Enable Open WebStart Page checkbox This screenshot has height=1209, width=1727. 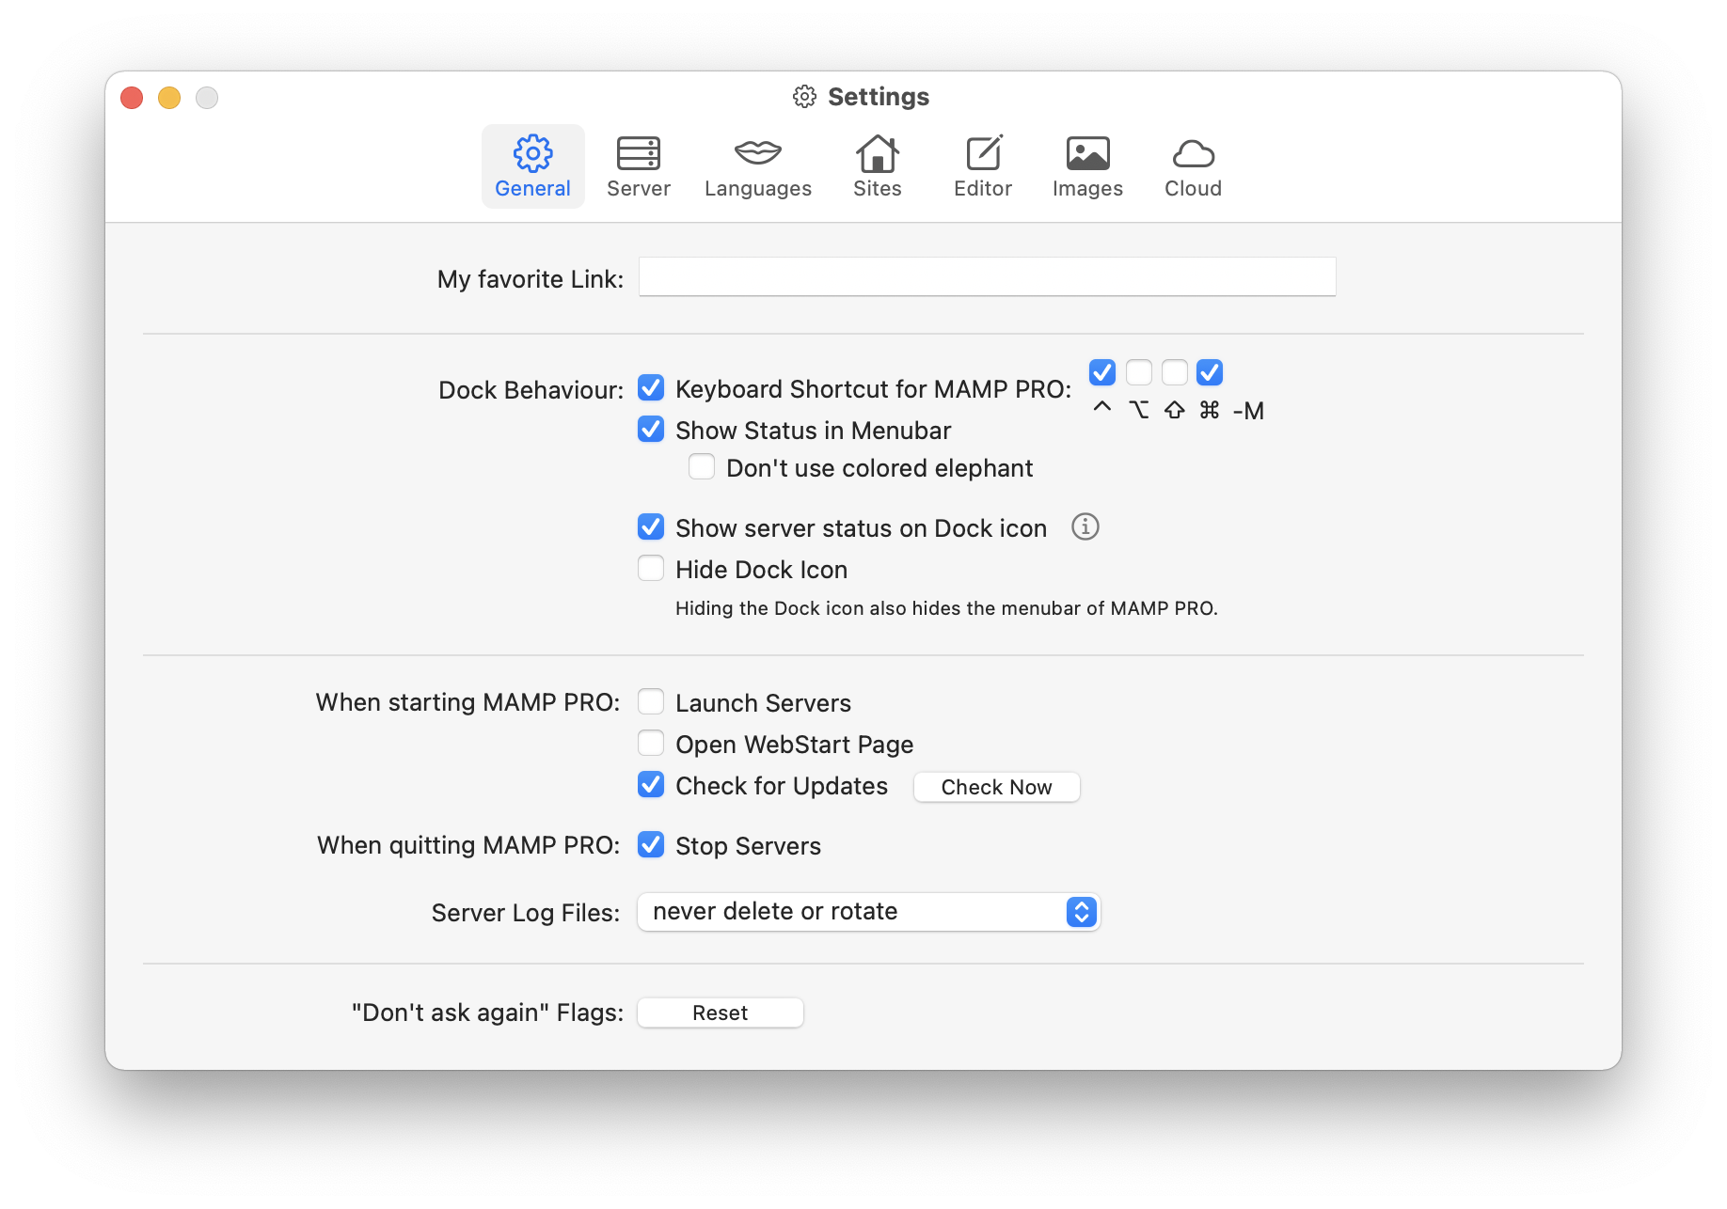(x=651, y=743)
